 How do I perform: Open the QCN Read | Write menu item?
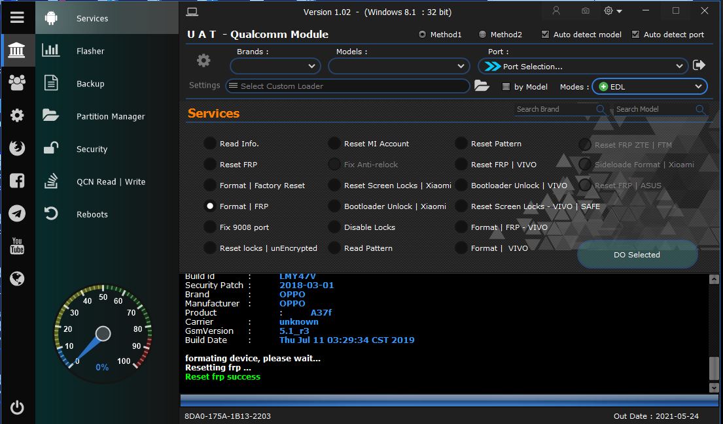click(107, 182)
